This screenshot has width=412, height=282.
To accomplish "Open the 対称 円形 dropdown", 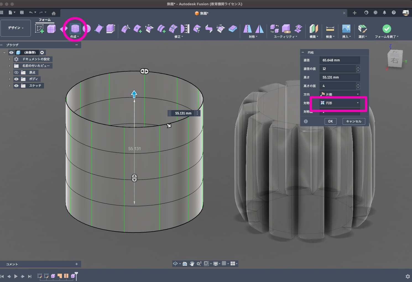I will (340, 103).
